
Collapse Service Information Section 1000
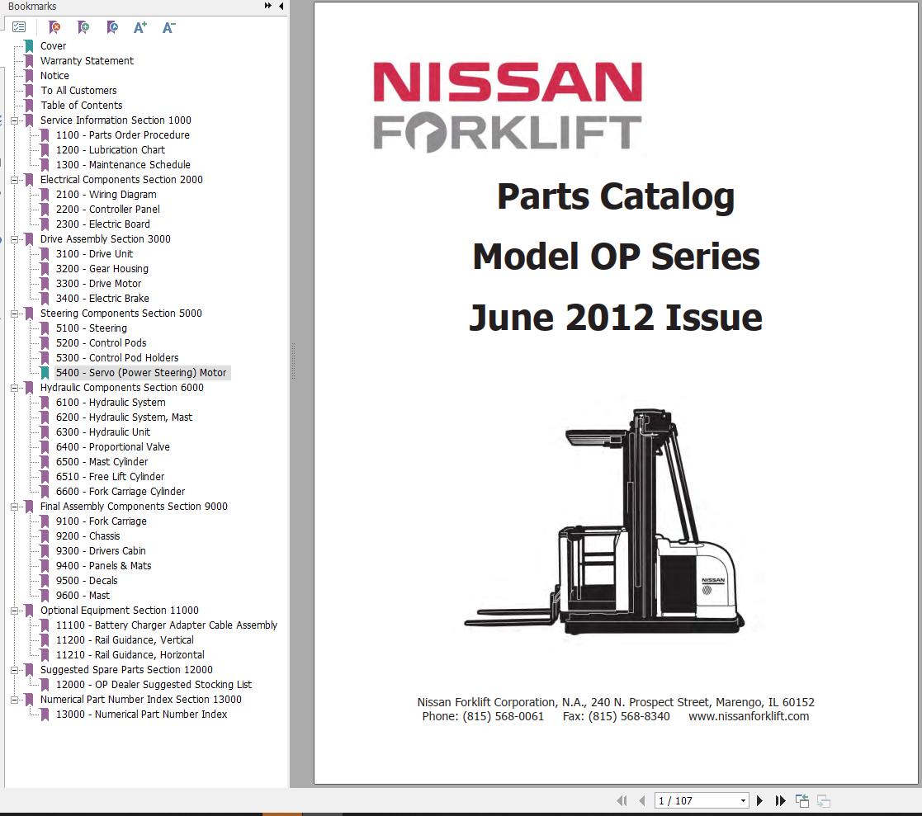coord(14,120)
